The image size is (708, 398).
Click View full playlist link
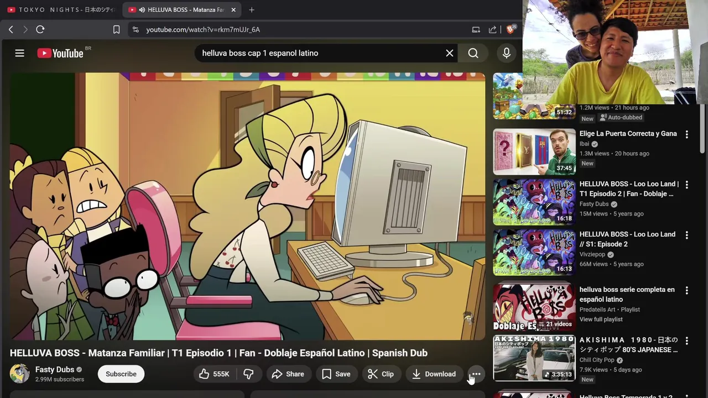point(601,320)
